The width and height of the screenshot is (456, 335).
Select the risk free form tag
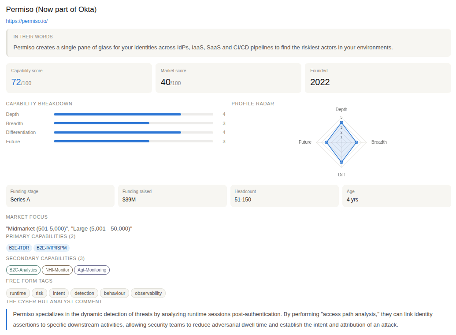coord(40,293)
